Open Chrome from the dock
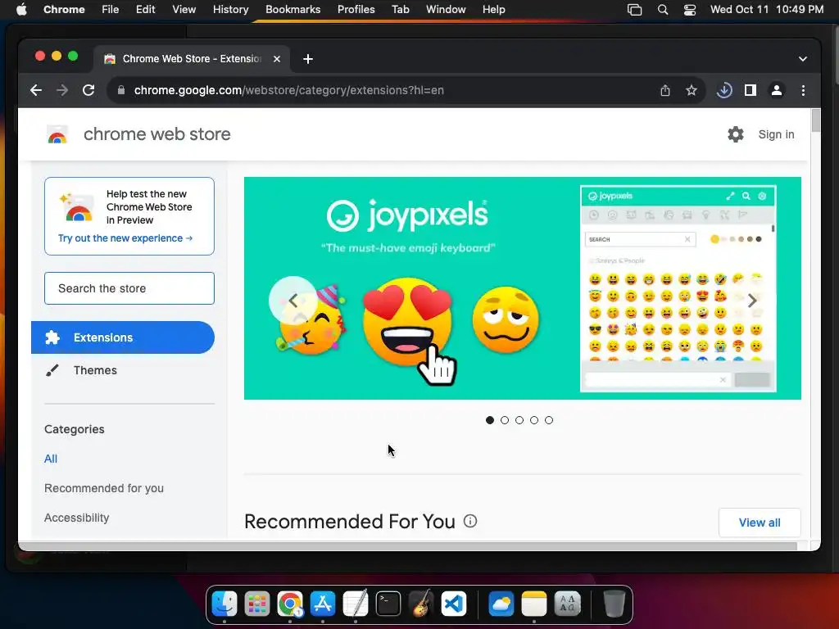 [x=290, y=604]
